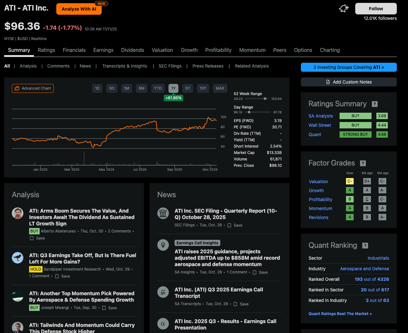408x333 pixels.
Task: Click the 52 Week Range slider
Action: coord(257,99)
